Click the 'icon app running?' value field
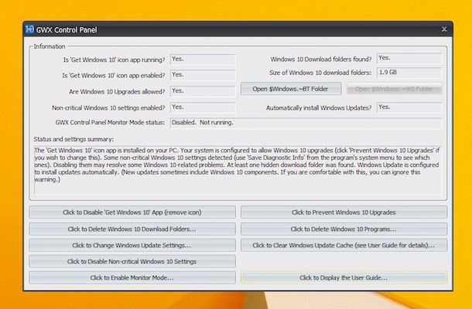 [203, 59]
